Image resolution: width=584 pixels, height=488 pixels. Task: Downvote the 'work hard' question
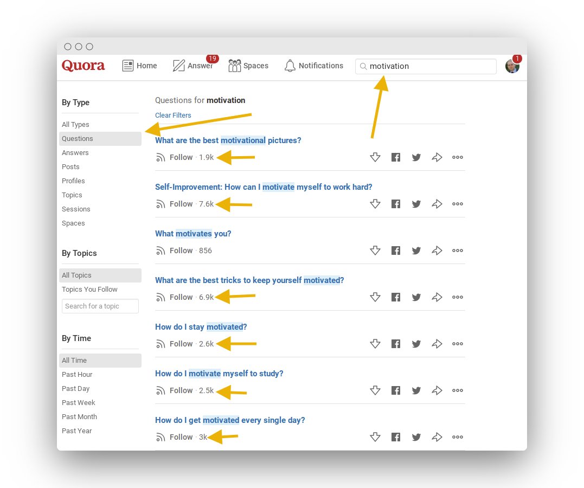coord(375,204)
